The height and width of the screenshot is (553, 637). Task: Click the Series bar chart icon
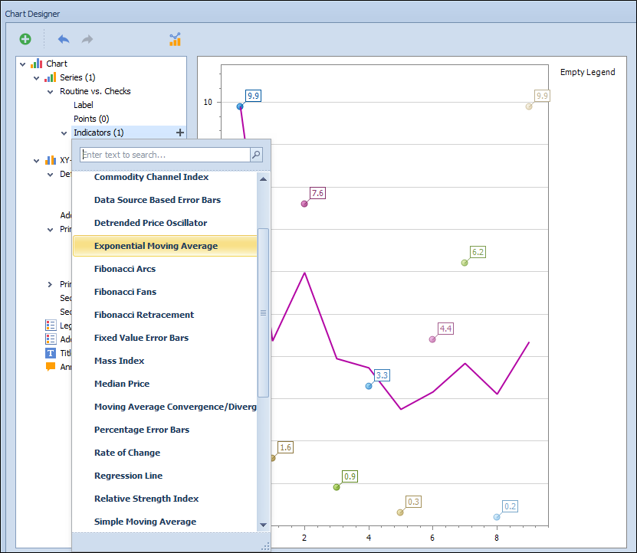pyautogui.click(x=51, y=77)
